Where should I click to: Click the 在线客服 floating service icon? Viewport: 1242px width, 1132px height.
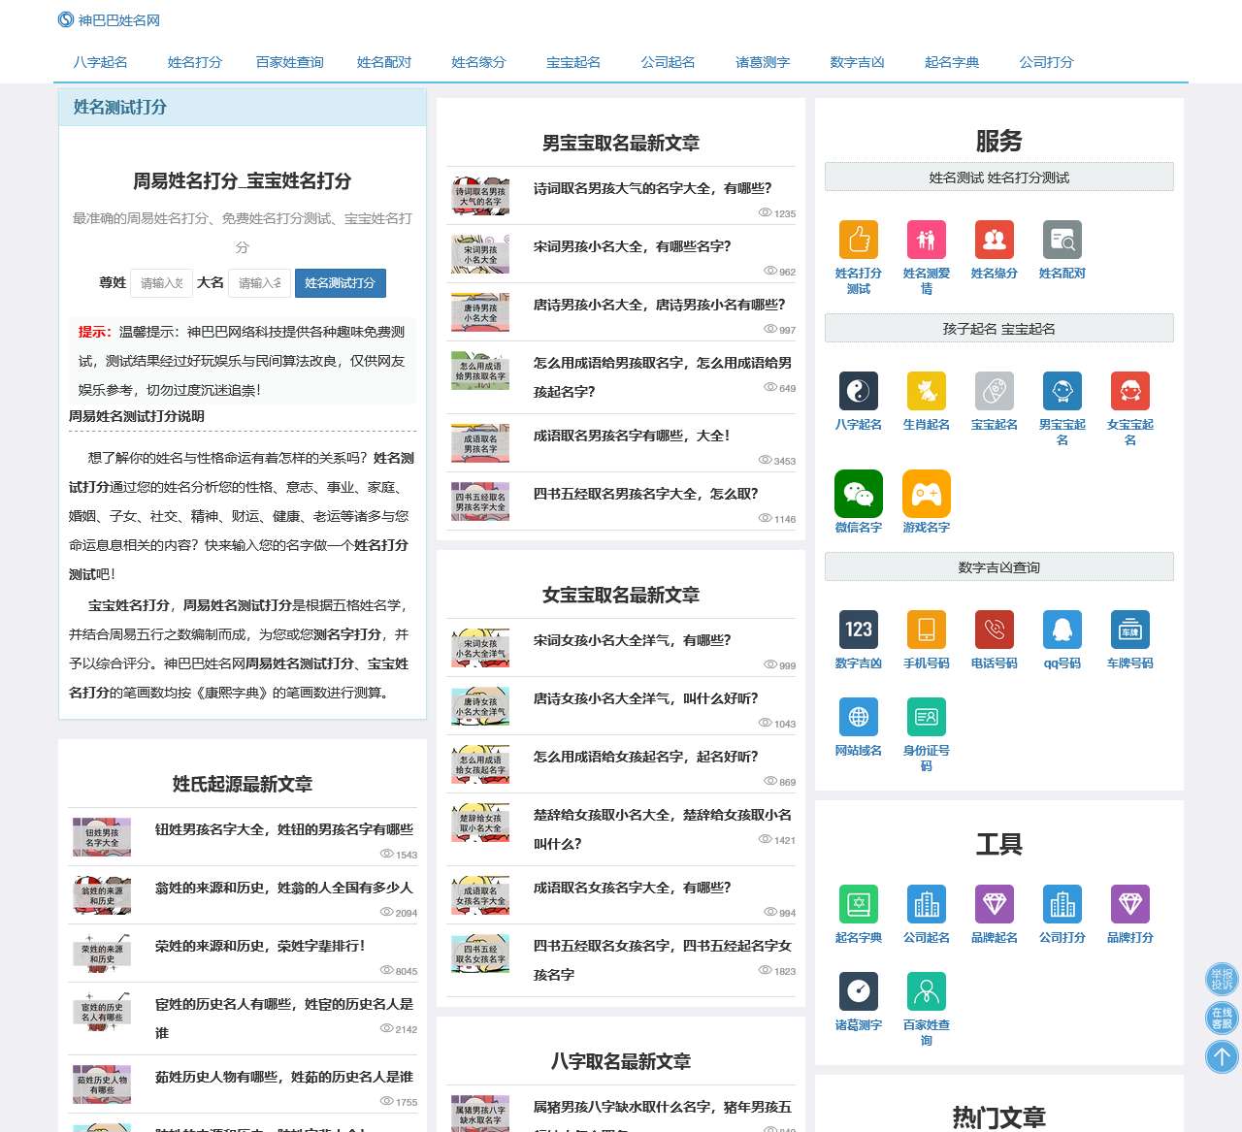click(x=1221, y=1018)
